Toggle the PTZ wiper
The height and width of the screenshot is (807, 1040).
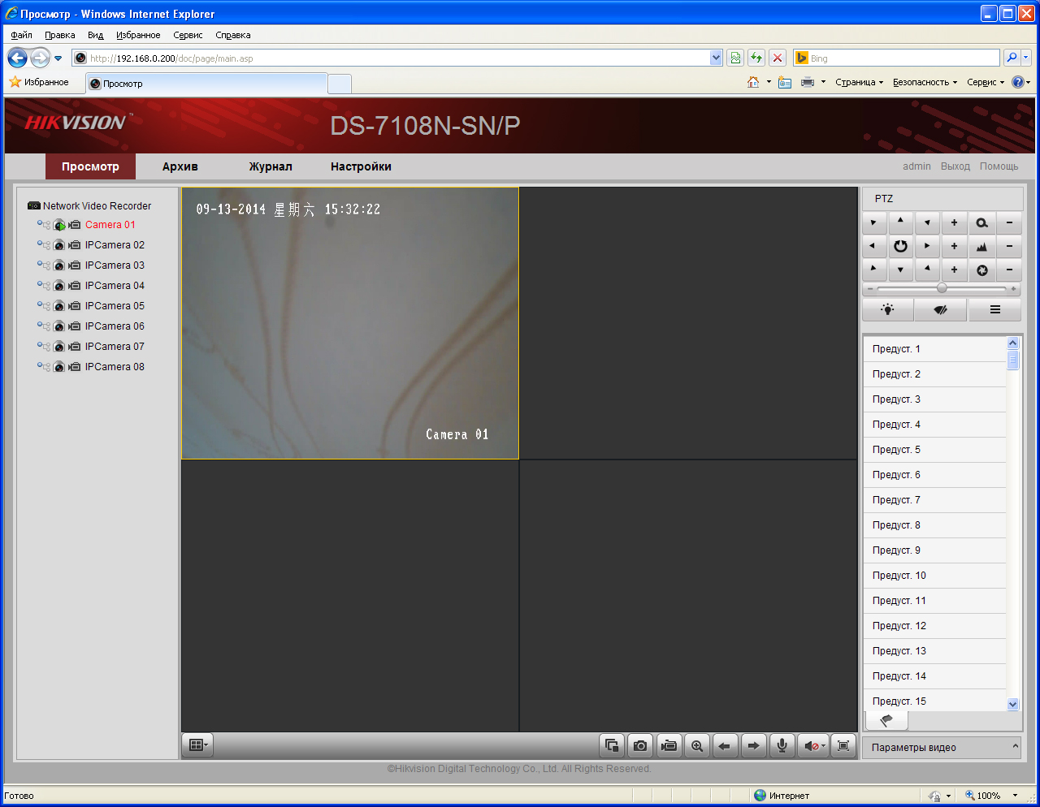tap(941, 309)
